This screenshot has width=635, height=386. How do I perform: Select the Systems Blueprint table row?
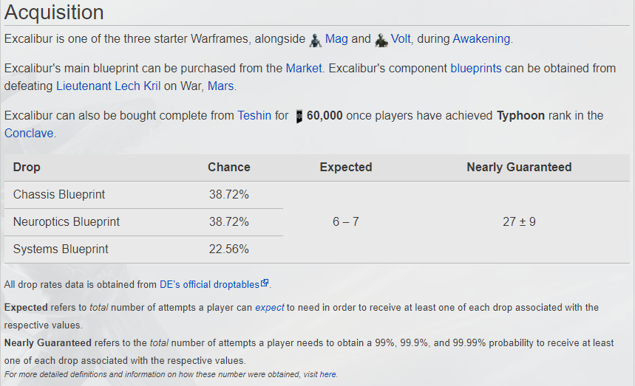[x=143, y=249]
